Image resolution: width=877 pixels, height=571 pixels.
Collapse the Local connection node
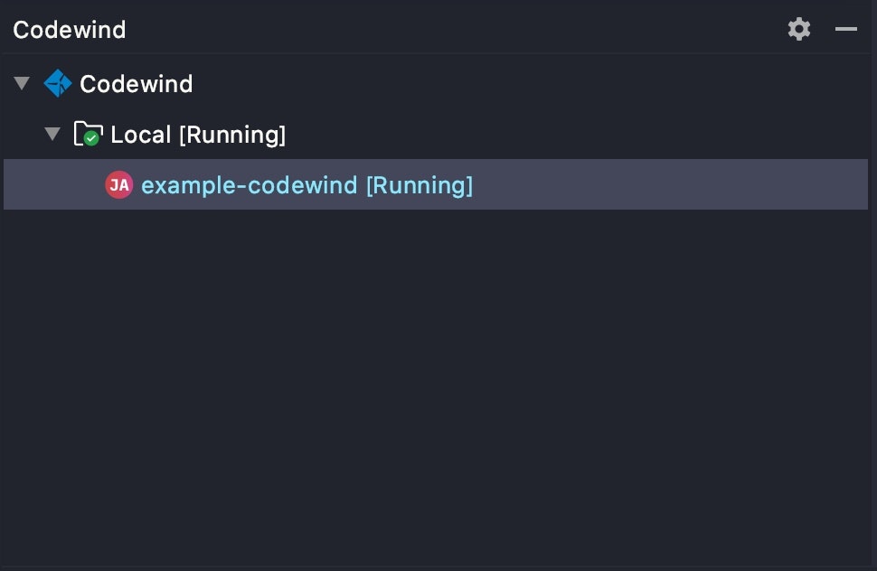click(x=53, y=135)
